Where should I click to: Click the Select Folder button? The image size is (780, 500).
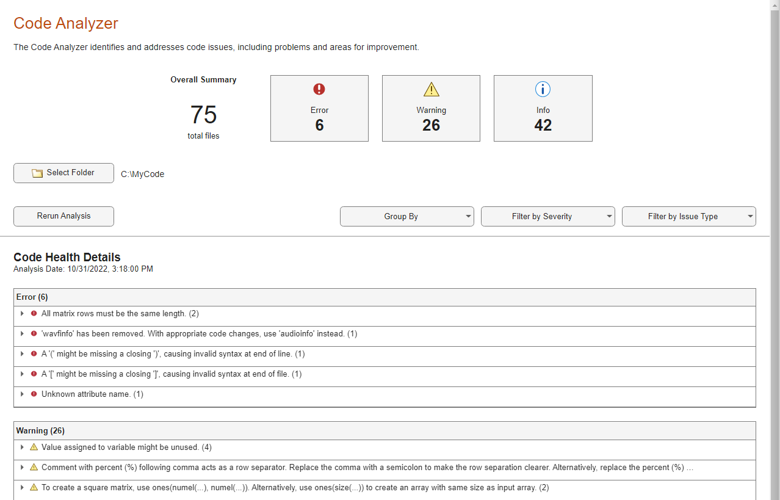[63, 173]
